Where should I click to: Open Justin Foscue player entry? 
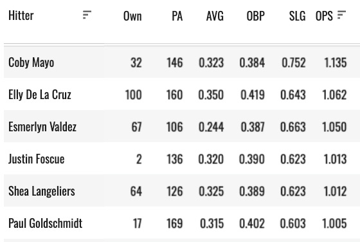tap(37, 159)
